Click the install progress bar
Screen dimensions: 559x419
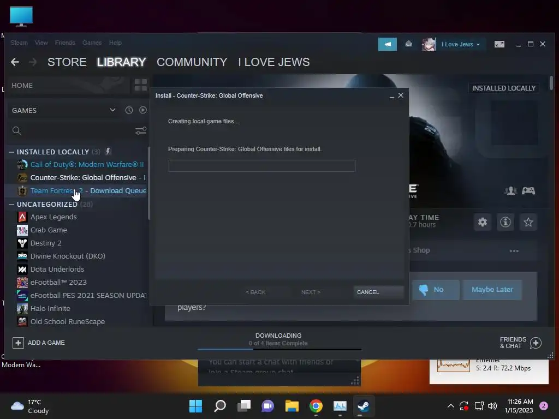click(261, 166)
